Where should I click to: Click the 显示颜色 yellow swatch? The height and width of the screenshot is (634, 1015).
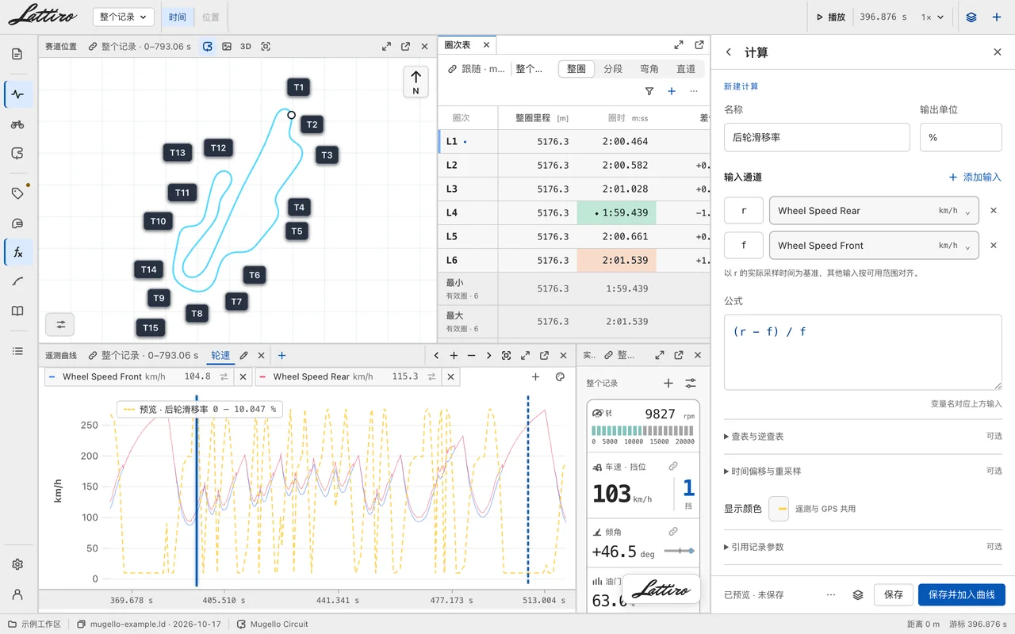779,509
